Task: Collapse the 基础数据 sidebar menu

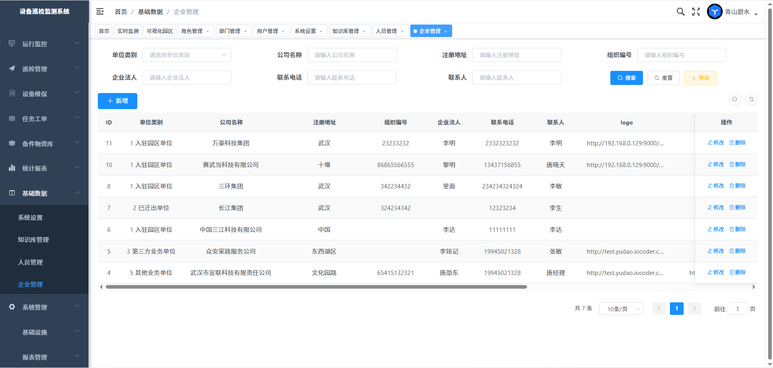Action: [x=44, y=193]
